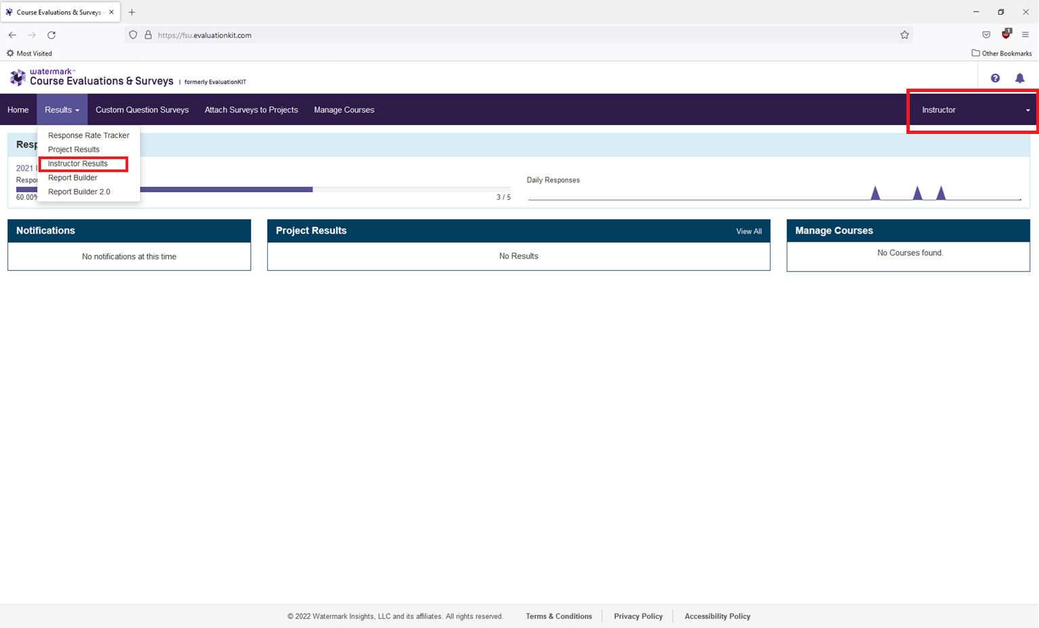Viewport: 1039px width, 628px height.
Task: Open Attach Surveys to Projects
Action: (252, 110)
